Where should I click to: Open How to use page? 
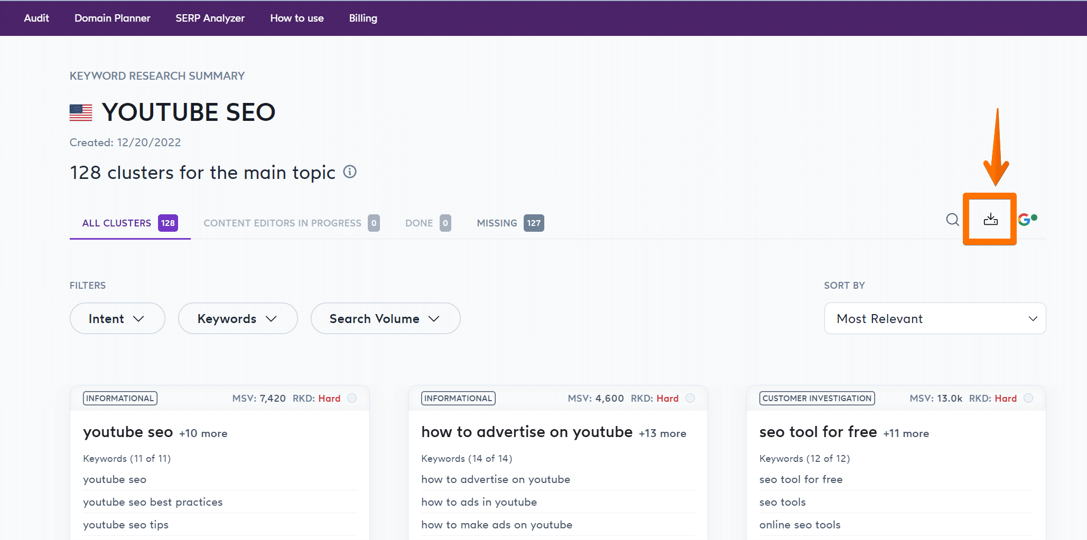click(x=297, y=18)
